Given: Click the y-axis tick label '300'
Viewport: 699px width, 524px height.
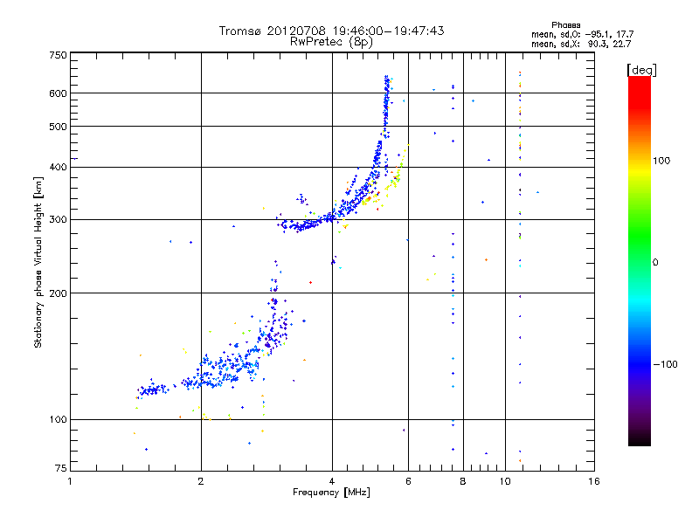Looking at the screenshot, I should 58,220.
